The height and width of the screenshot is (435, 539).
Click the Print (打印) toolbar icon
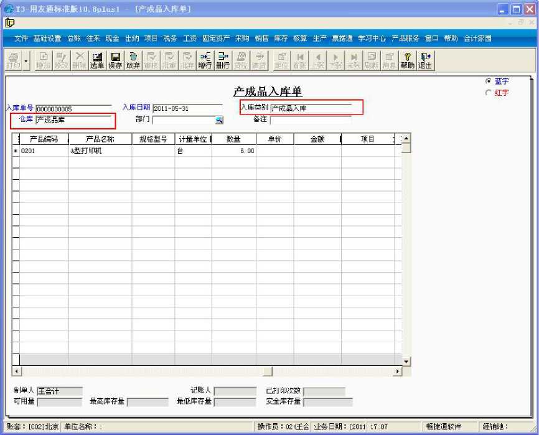14,60
